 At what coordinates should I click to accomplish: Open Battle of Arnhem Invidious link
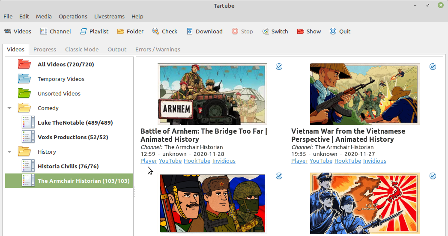(224, 161)
